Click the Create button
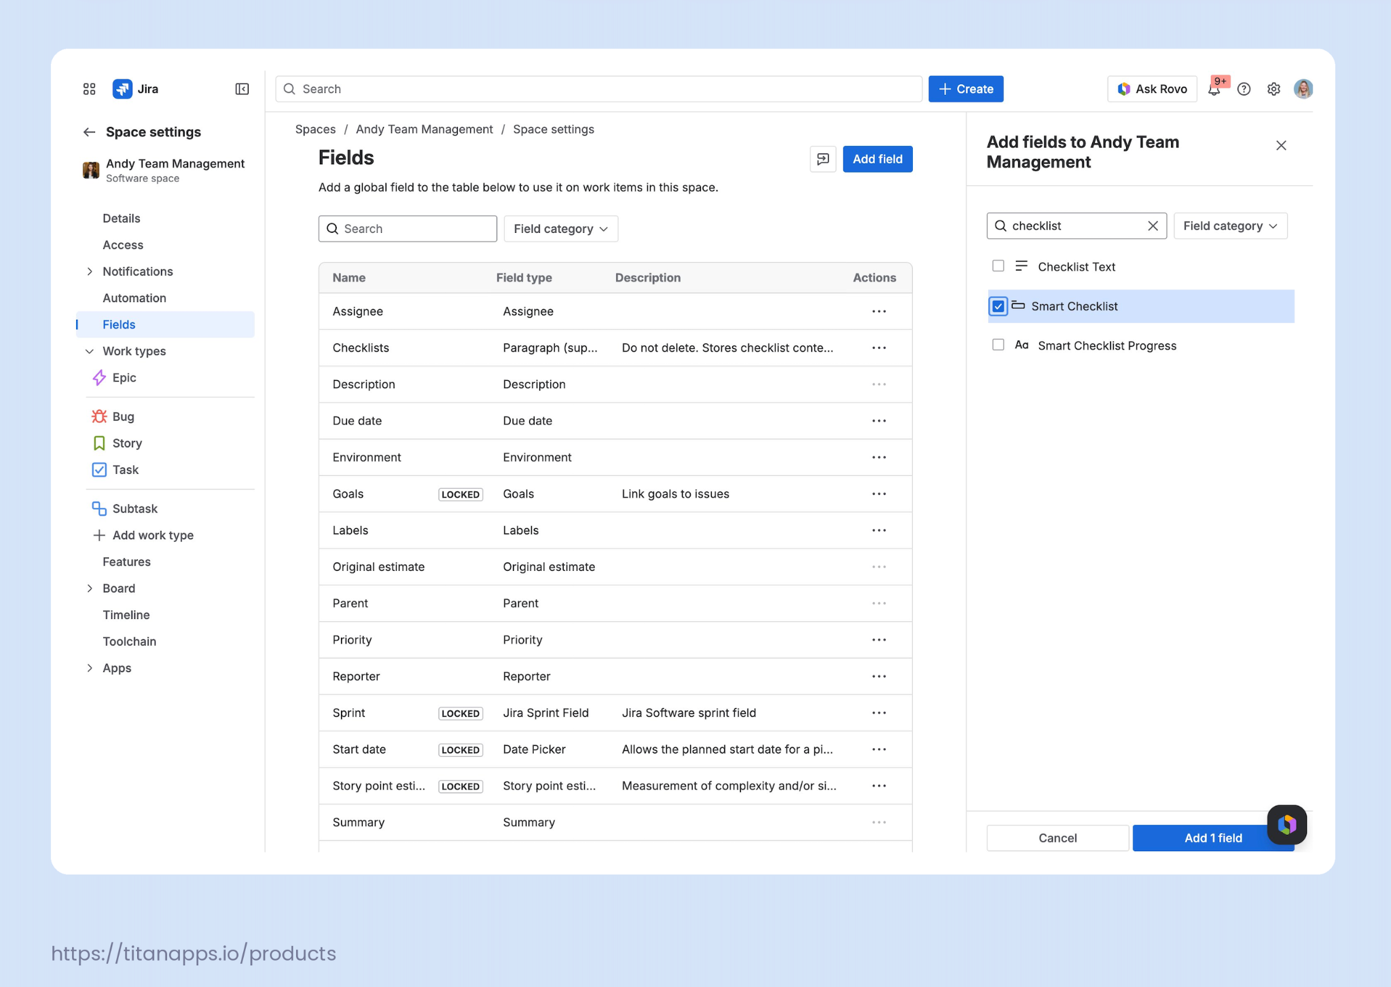The image size is (1391, 987). click(x=966, y=89)
